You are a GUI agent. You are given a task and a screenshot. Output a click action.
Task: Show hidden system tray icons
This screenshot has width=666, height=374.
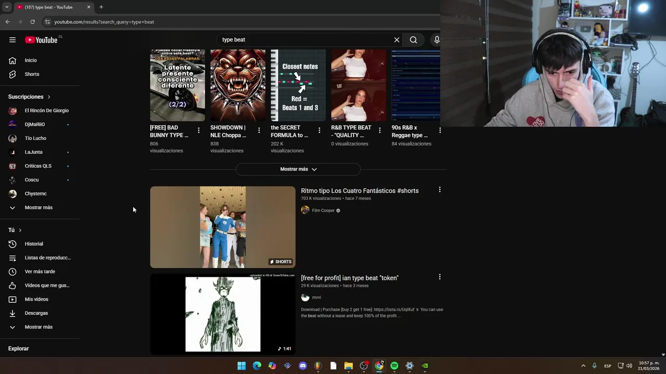click(x=583, y=366)
